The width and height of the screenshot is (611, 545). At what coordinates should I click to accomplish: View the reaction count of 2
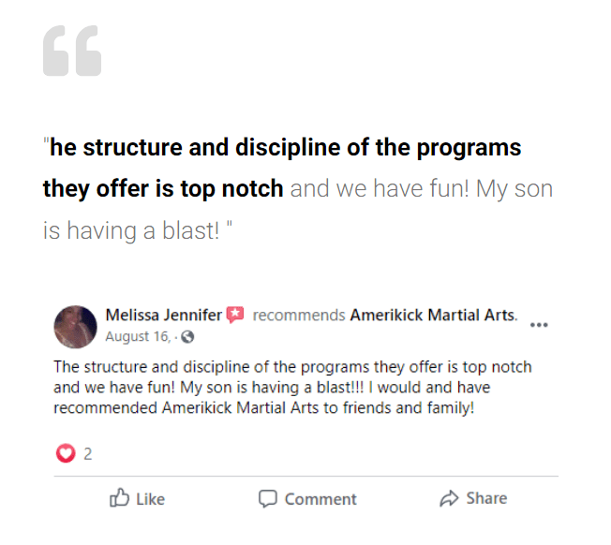click(88, 454)
